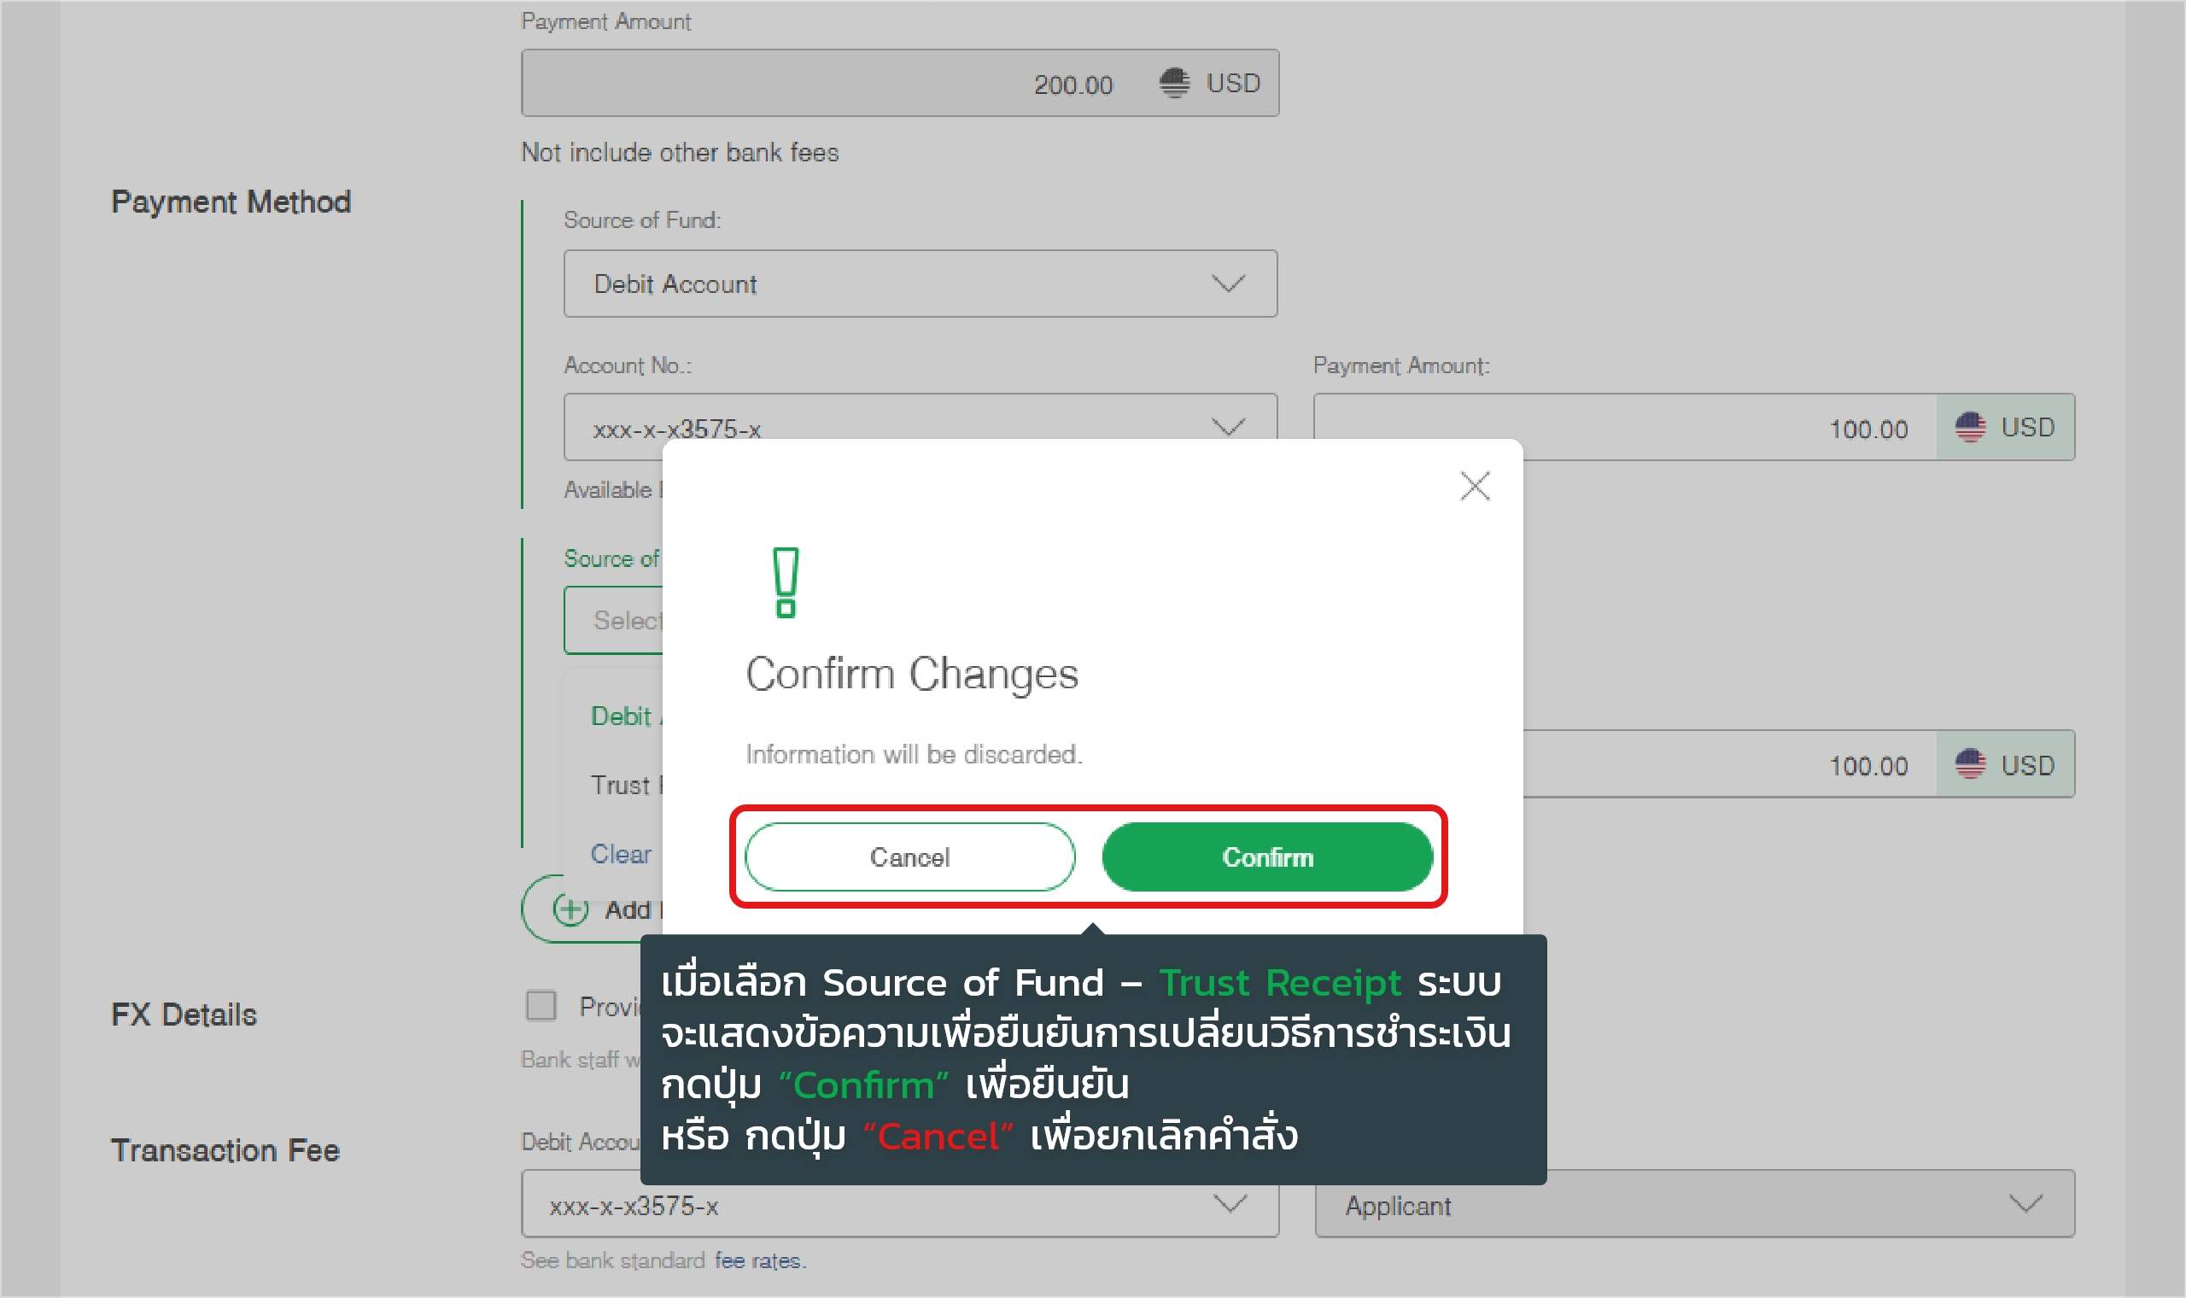Cancel the Confirm Changes dialog
Viewport: 2186px width, 1298px height.
(x=909, y=857)
